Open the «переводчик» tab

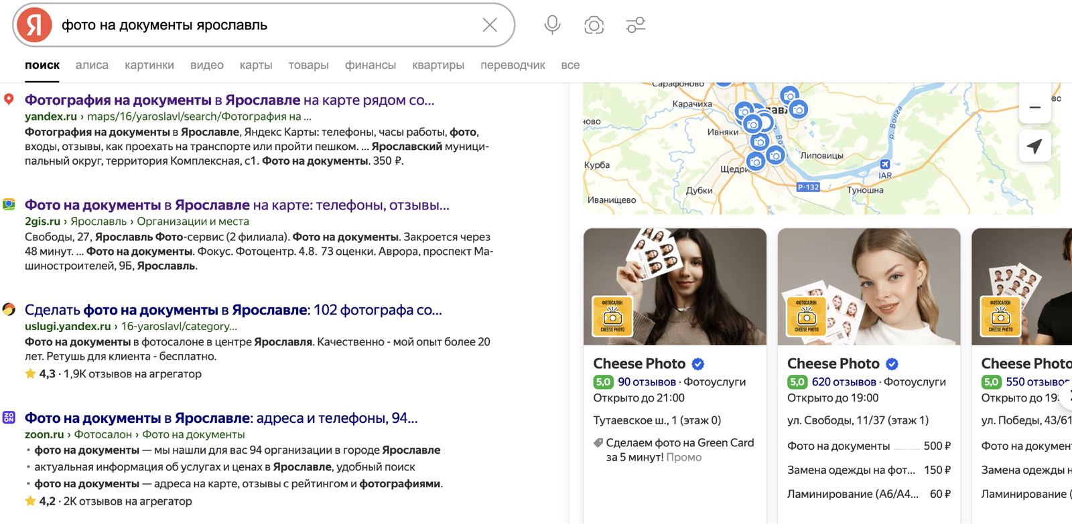point(513,65)
